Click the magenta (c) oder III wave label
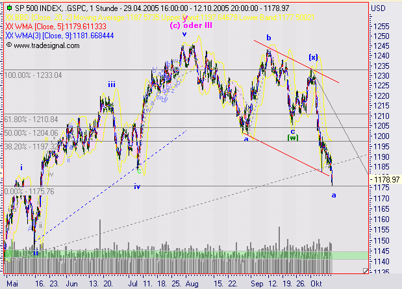This screenshot has width=402, height=289. [191, 25]
